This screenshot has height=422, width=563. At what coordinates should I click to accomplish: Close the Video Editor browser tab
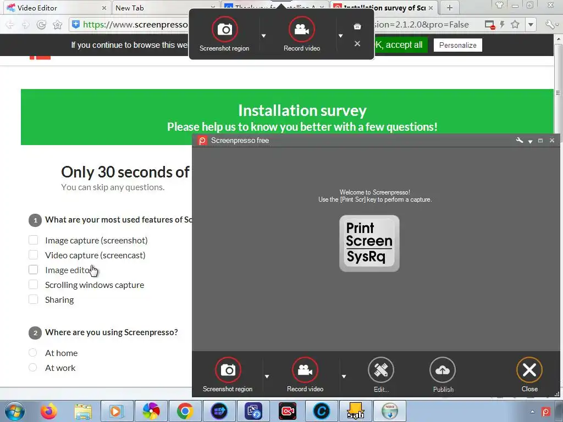(104, 8)
